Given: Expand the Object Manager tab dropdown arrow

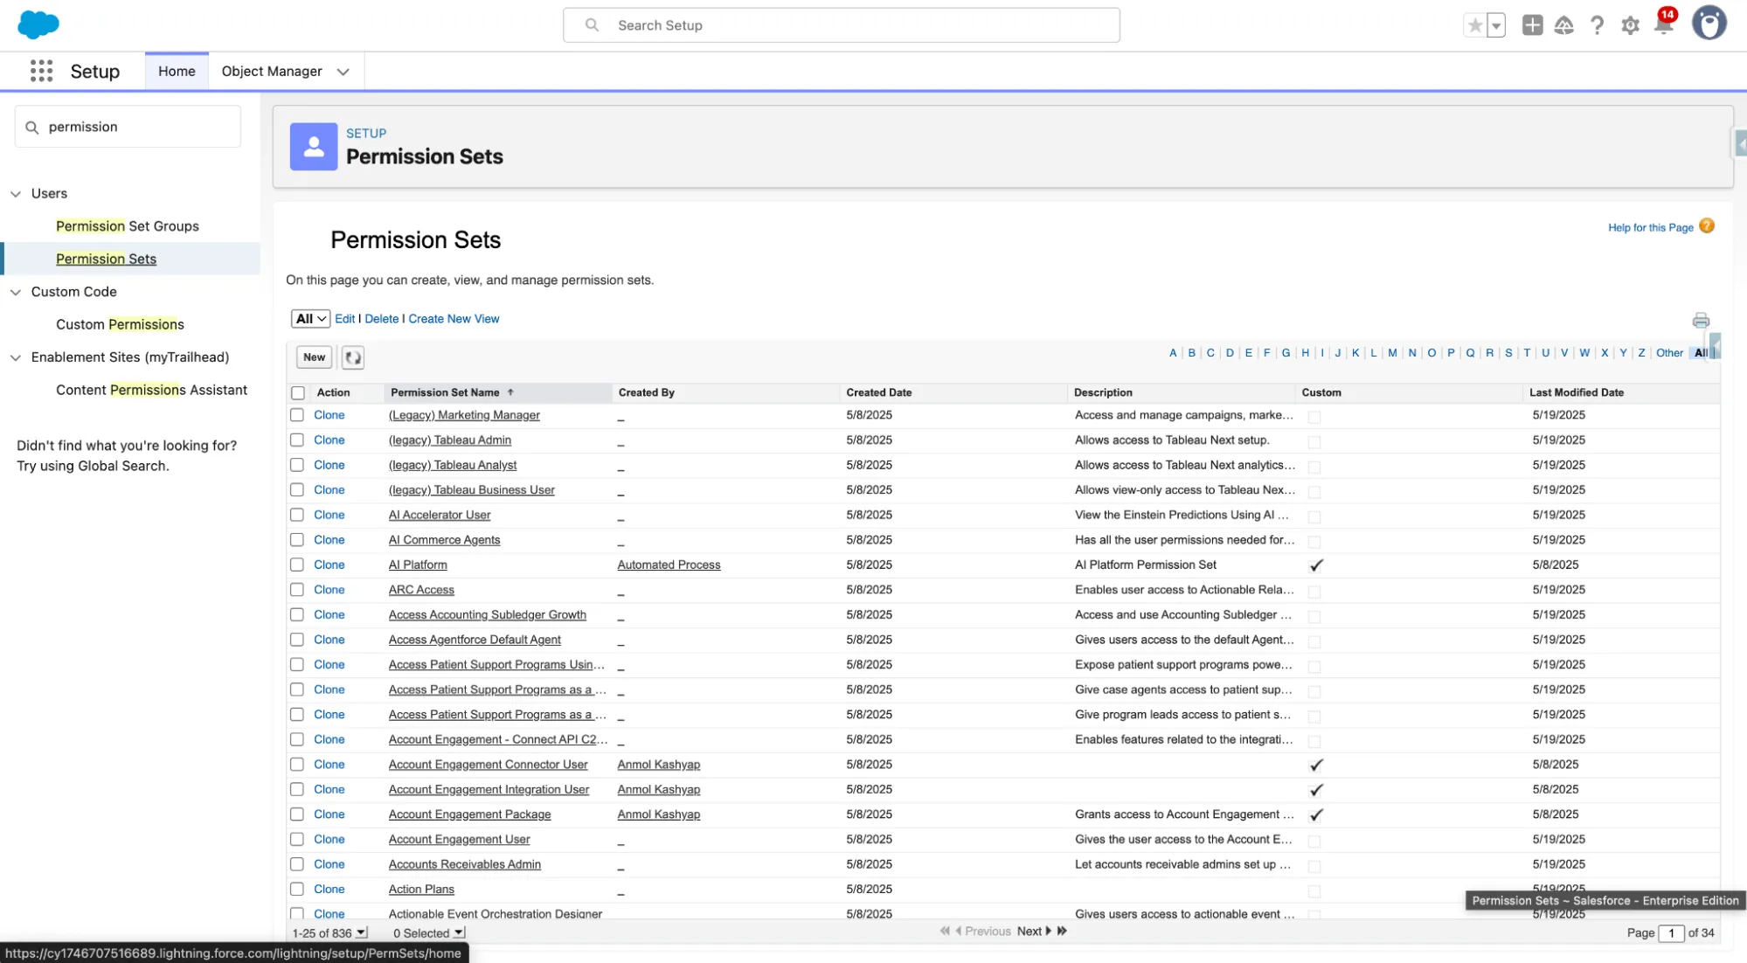Looking at the screenshot, I should click(x=343, y=72).
